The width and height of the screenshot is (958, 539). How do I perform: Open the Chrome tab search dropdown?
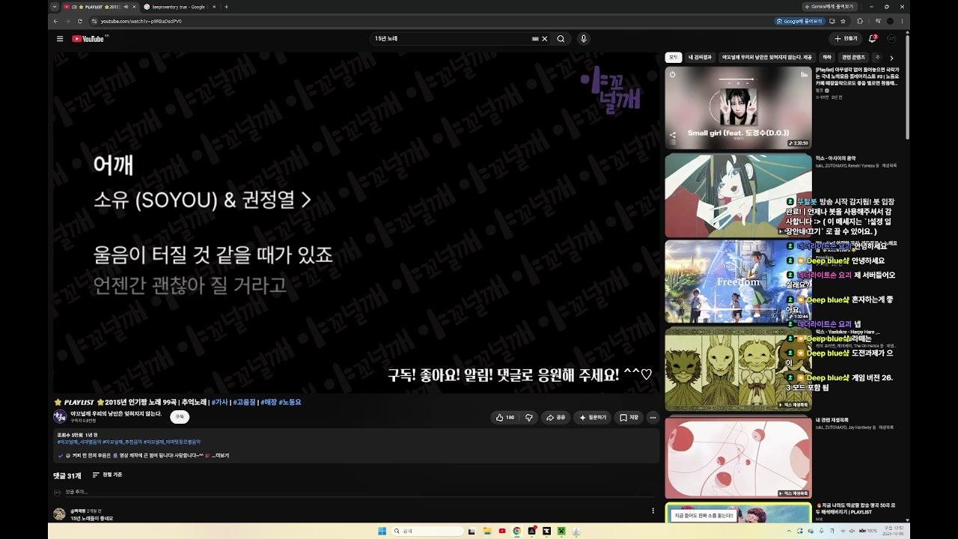pyautogui.click(x=56, y=7)
